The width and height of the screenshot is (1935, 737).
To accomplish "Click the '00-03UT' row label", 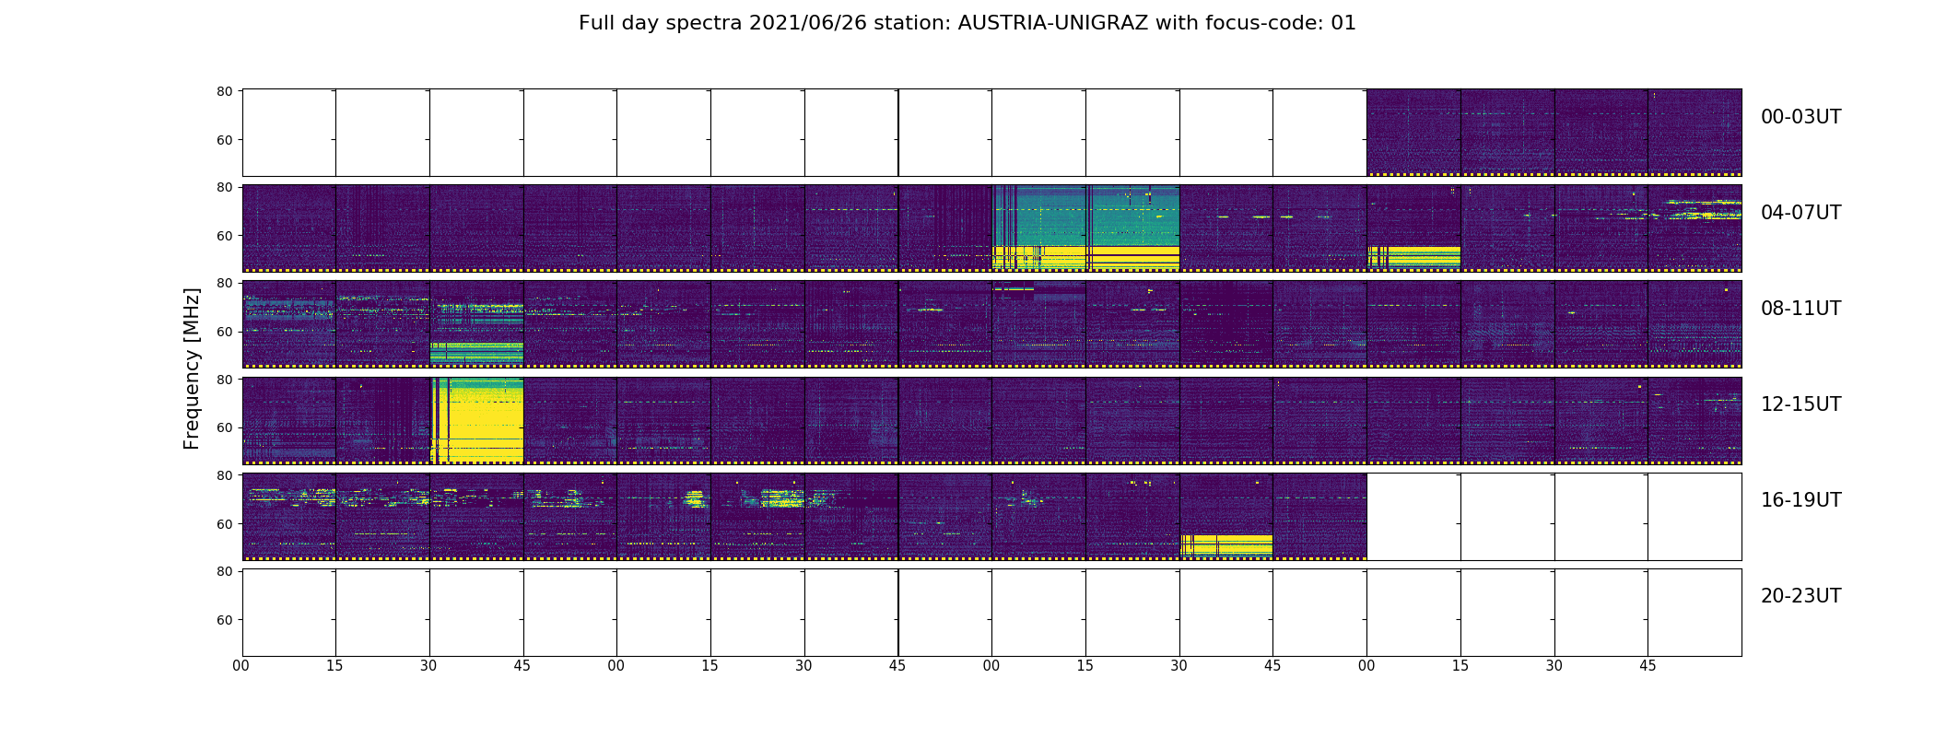I will point(1800,117).
